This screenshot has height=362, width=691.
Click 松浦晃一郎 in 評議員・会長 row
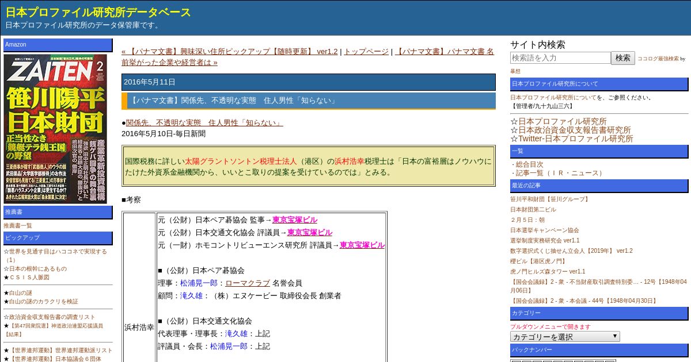pyautogui.click(x=229, y=346)
